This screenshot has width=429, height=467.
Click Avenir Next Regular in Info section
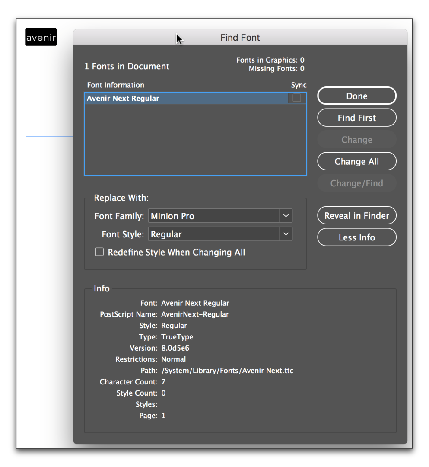tap(195, 303)
